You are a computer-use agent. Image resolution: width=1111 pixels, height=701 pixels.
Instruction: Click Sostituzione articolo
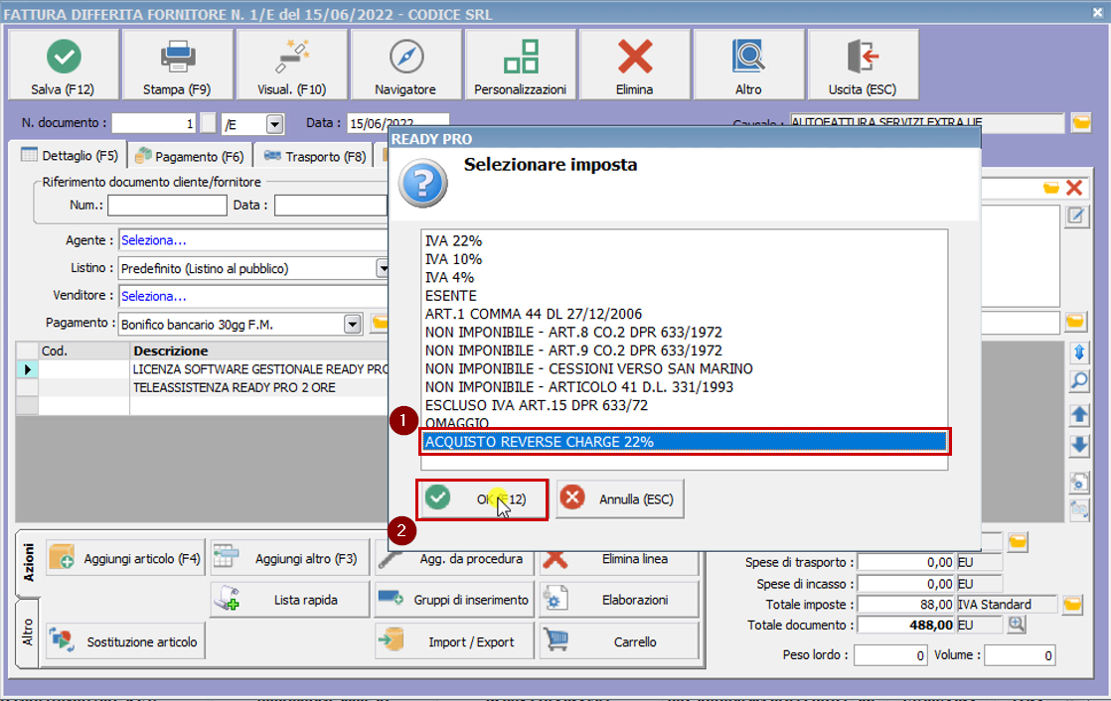[x=125, y=641]
